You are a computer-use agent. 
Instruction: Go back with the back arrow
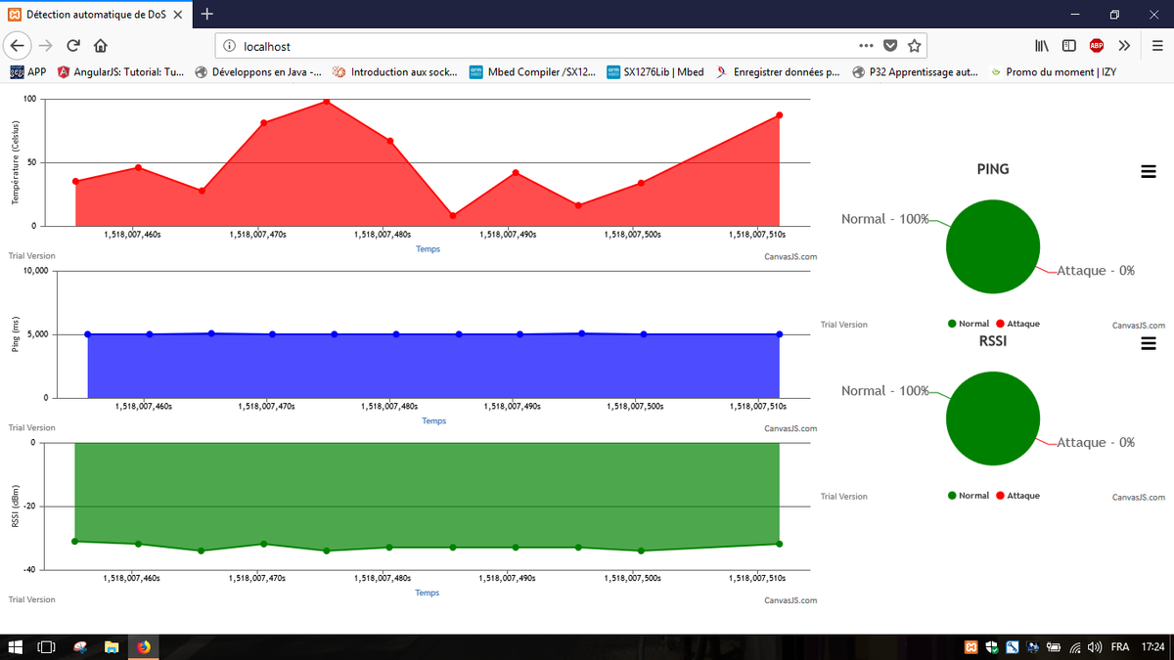[x=19, y=45]
